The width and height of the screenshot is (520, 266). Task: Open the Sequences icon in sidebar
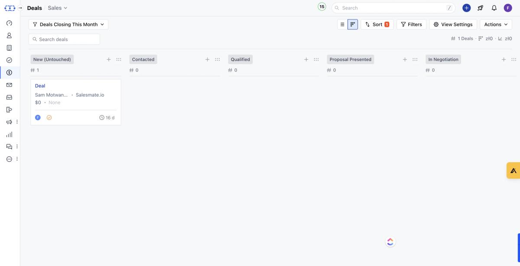click(9, 110)
